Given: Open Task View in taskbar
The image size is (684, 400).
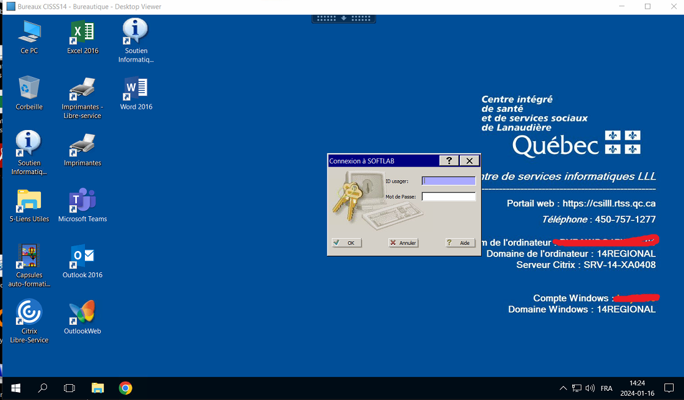Looking at the screenshot, I should 70,388.
